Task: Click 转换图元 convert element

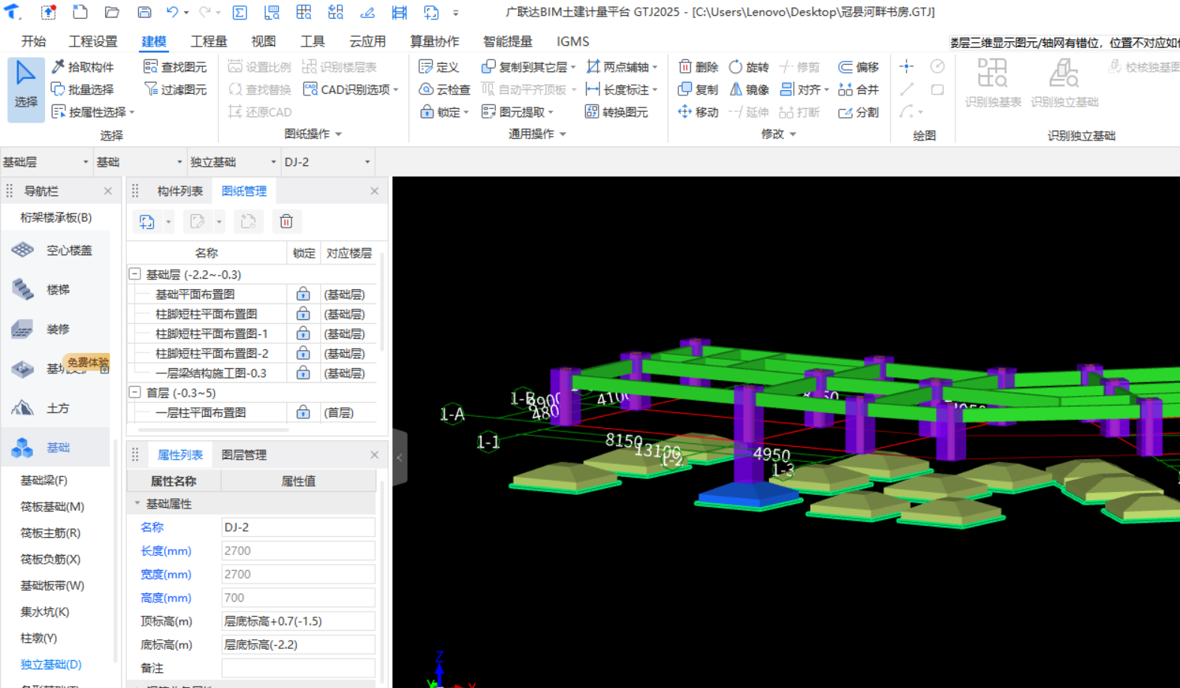Action: [x=617, y=112]
